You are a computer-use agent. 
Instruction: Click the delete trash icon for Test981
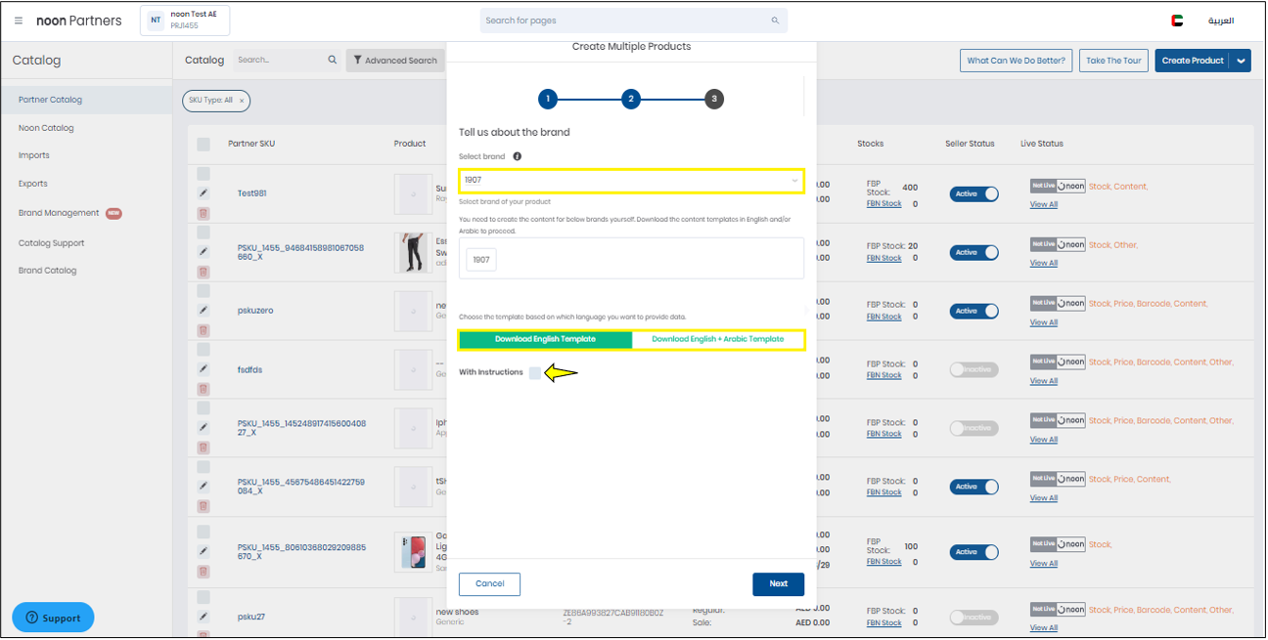pos(204,212)
